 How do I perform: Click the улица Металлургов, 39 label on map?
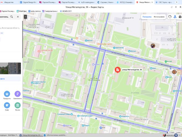click(x=132, y=70)
